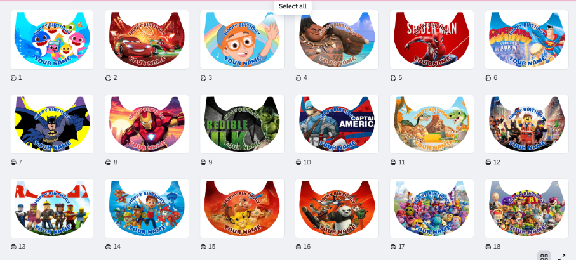This screenshot has width=576, height=260.
Task: Select the Blippi rainbow visor thumbnail
Action: (x=242, y=39)
